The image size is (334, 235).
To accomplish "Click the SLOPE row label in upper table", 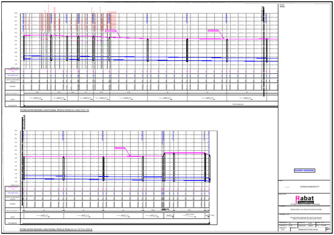I will 13,99.
